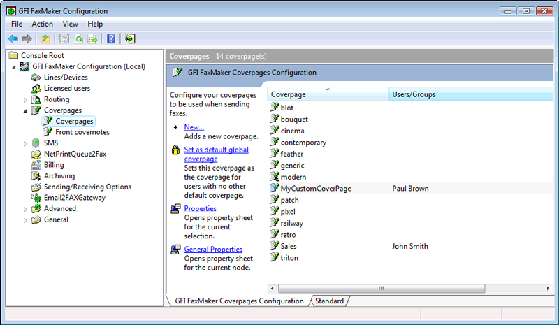This screenshot has height=325, width=559.
Task: Click the Back arrow toolbar icon
Action: (13, 38)
